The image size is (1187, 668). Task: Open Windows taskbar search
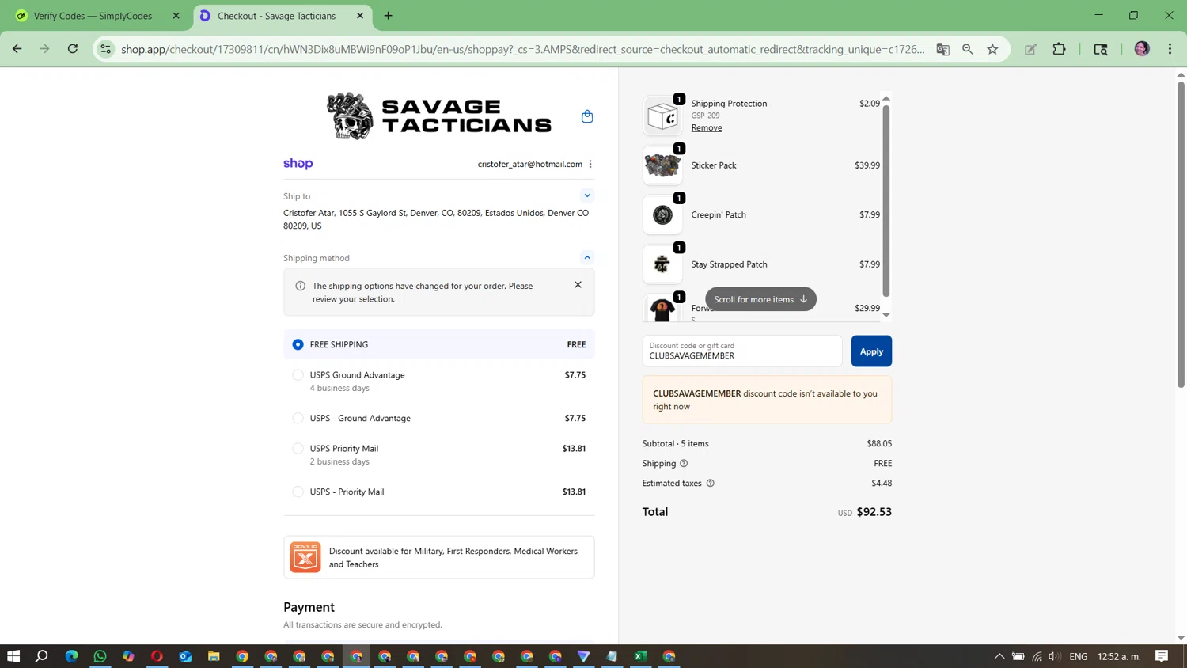(x=42, y=656)
